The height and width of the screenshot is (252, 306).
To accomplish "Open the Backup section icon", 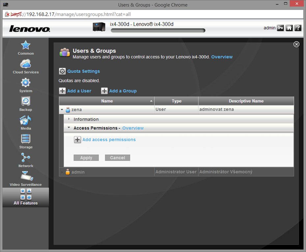I will tap(26, 101).
